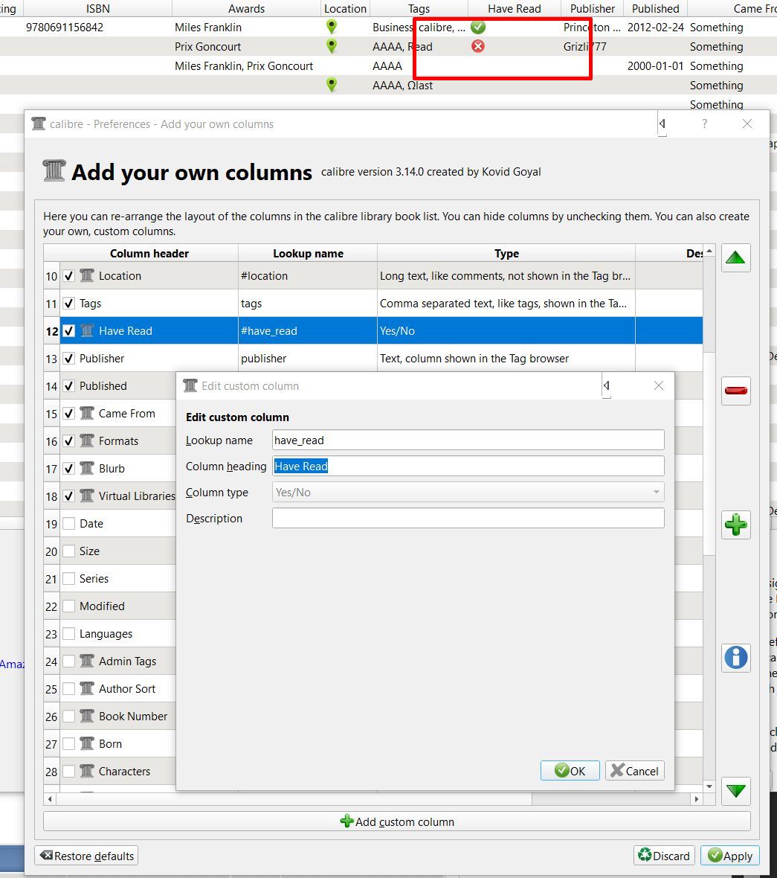Click the Location row custom column icon
The height and width of the screenshot is (878, 777).
coord(87,275)
